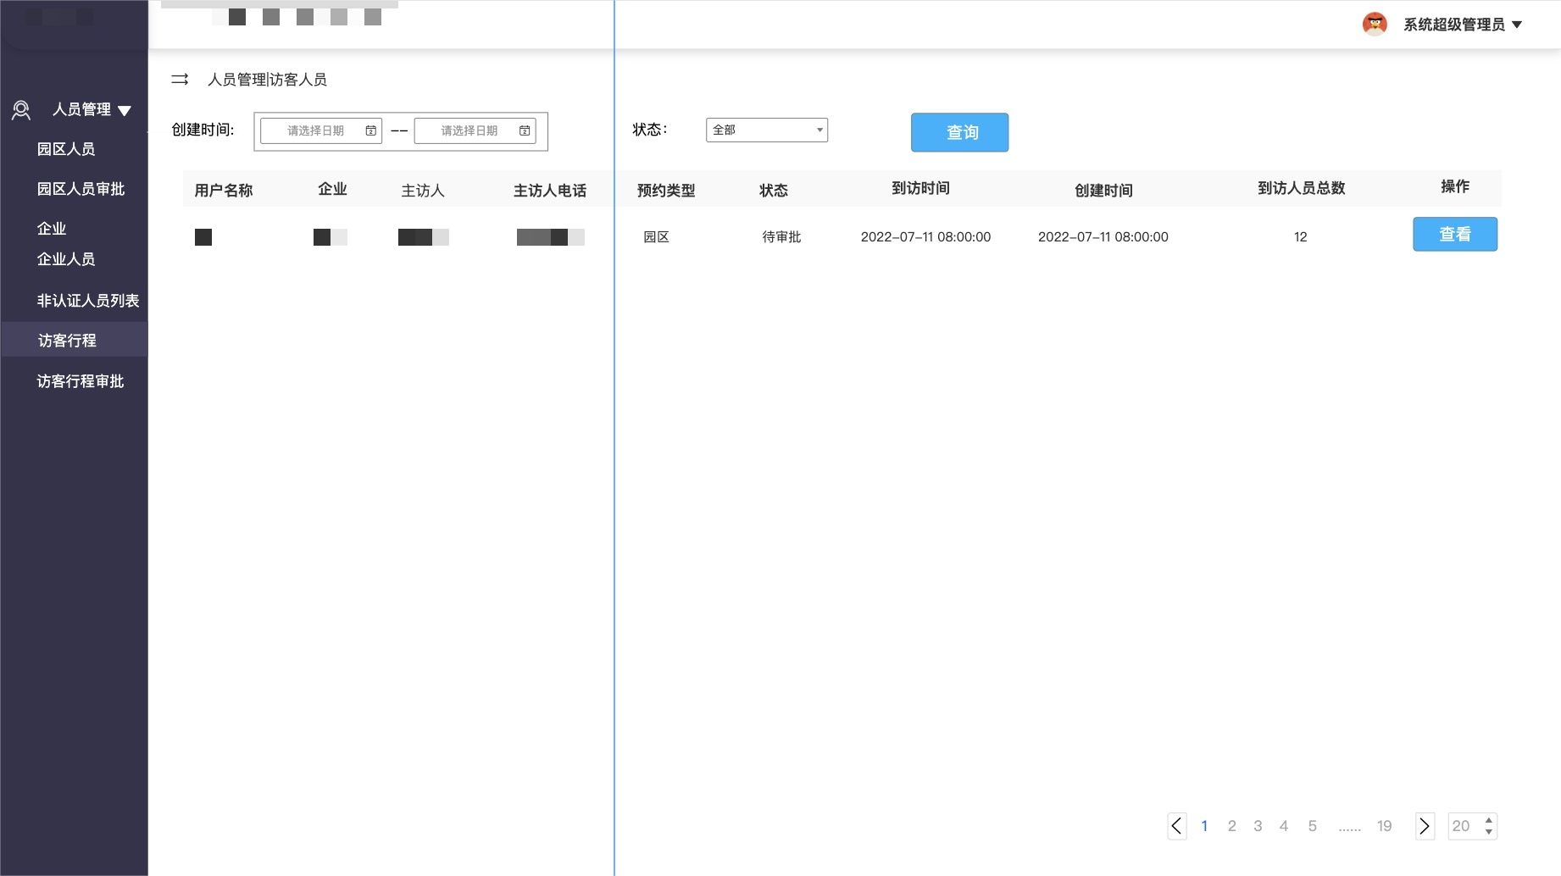Click the 待审批 status cell
Screen dimensions: 1561x876
click(781, 237)
